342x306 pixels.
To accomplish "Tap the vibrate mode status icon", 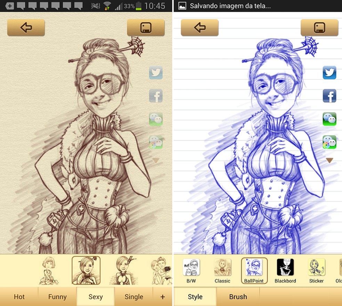I will point(96,6).
